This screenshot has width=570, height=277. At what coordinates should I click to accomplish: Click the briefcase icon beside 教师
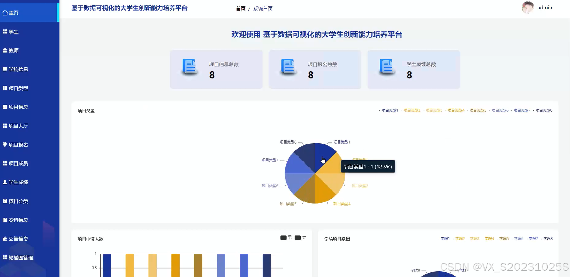point(5,50)
